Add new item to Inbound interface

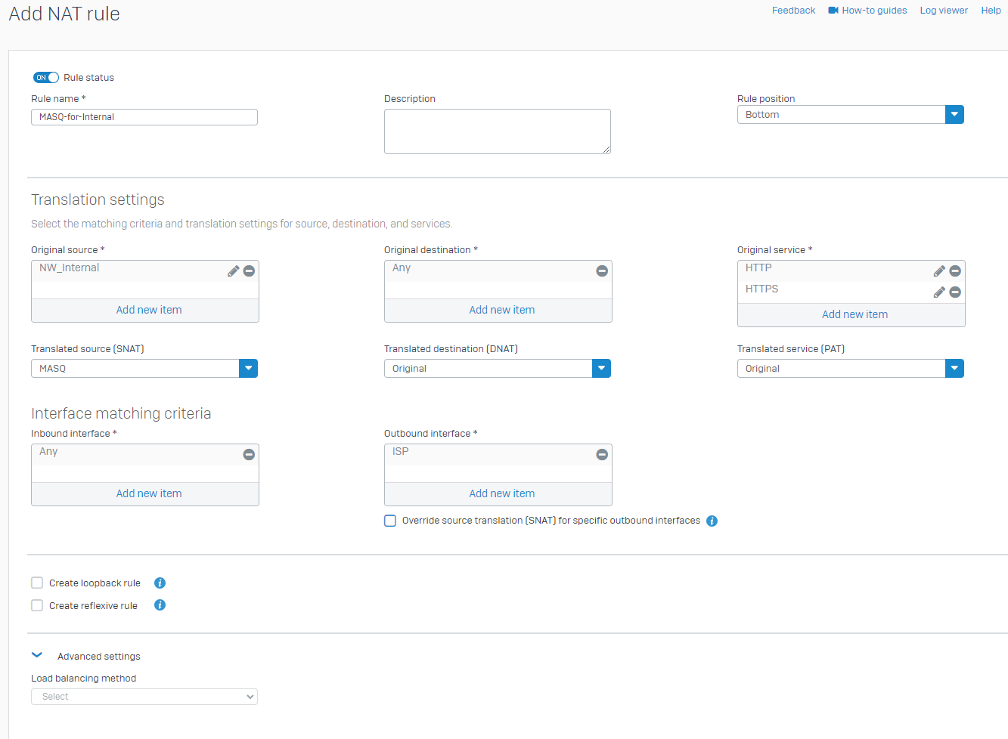(x=149, y=493)
